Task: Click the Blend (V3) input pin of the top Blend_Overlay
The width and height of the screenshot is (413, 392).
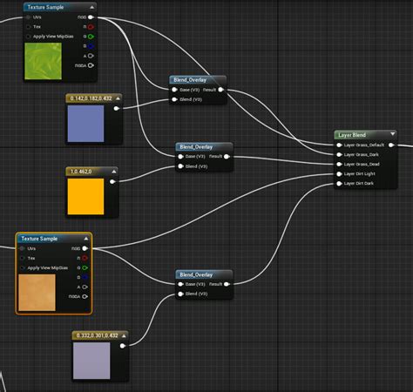Action: [x=174, y=99]
